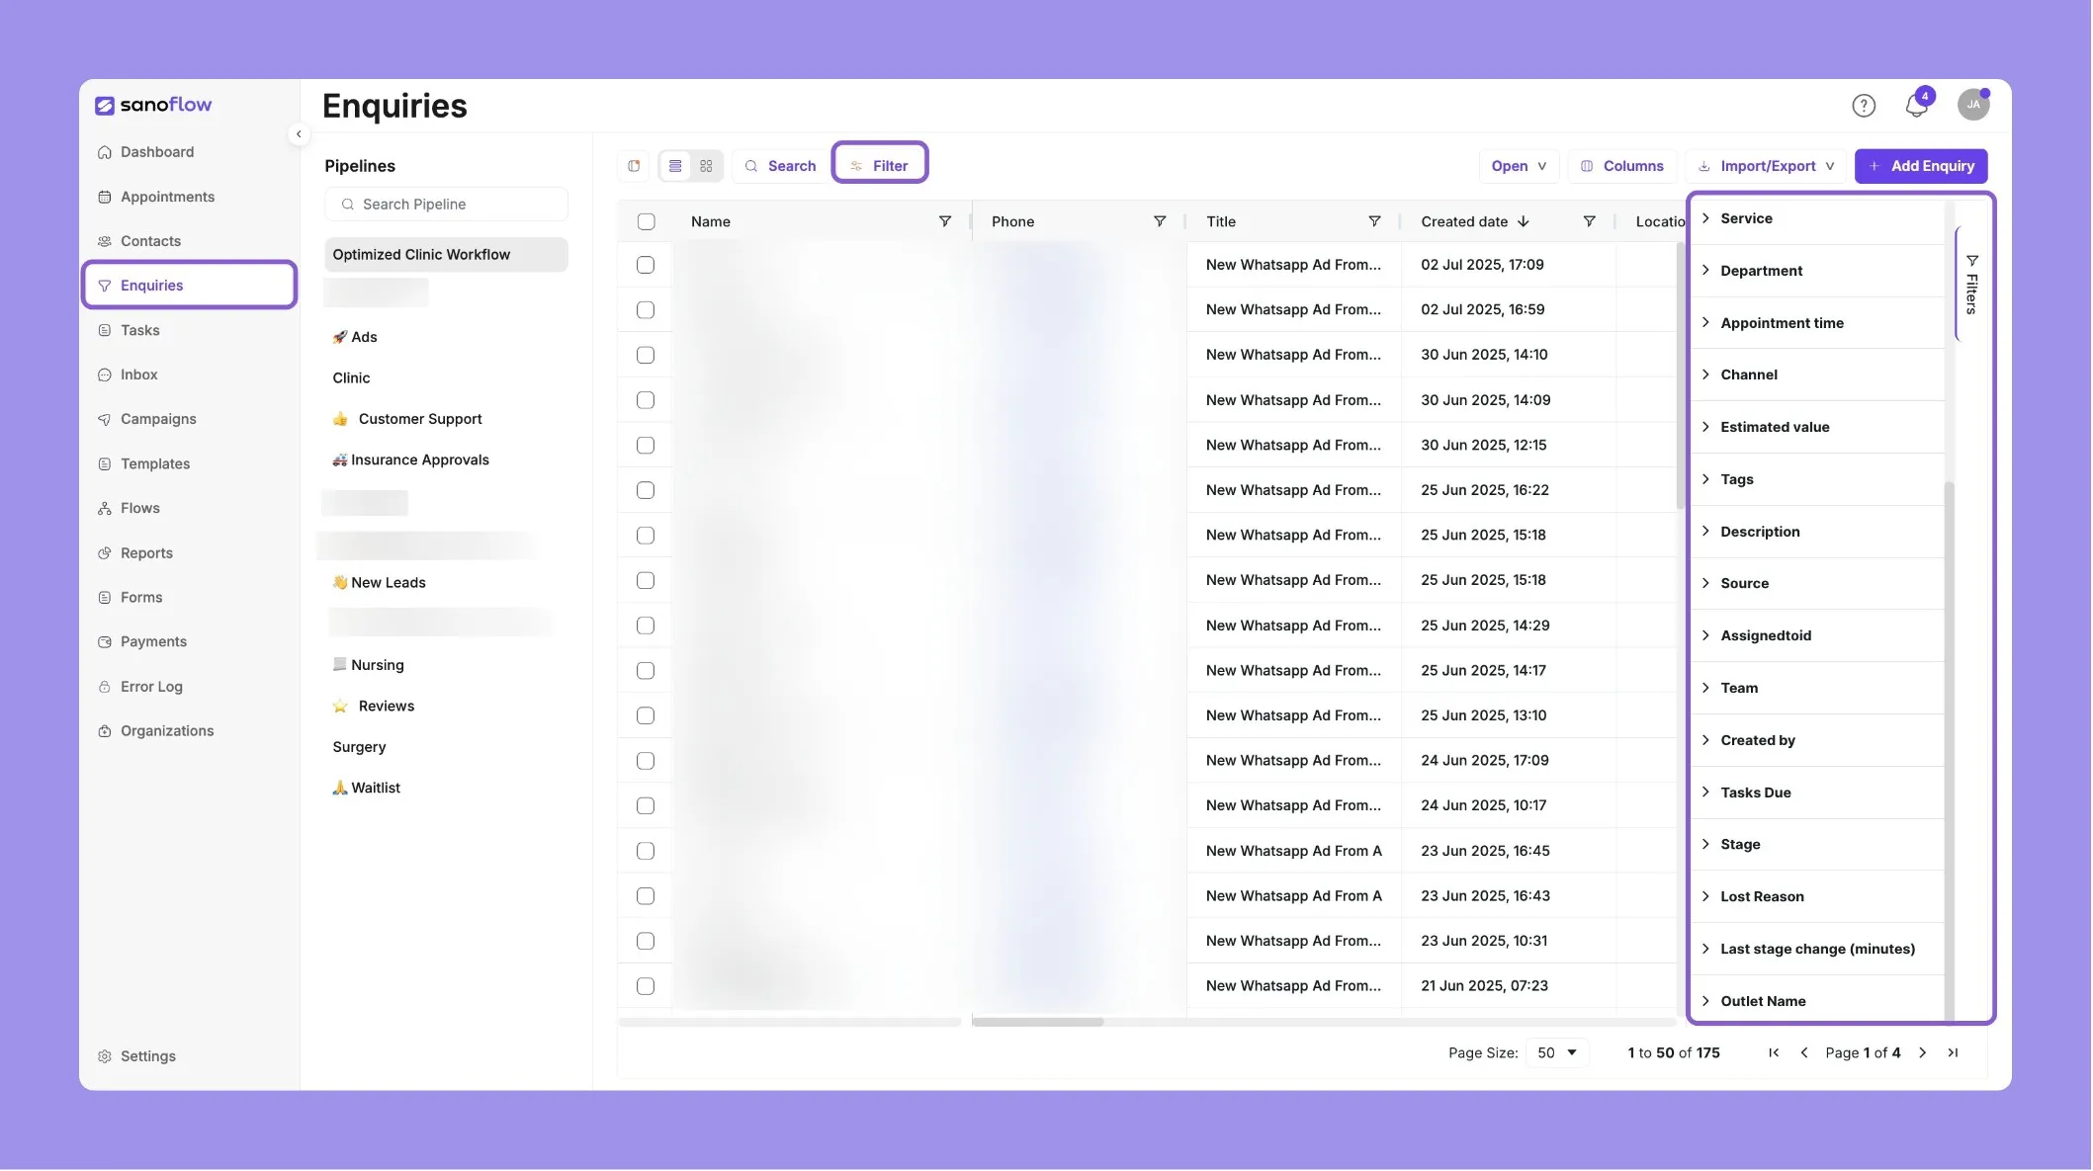This screenshot has width=2093, height=1171.
Task: Open the JA user avatar menu
Action: pos(1973,105)
